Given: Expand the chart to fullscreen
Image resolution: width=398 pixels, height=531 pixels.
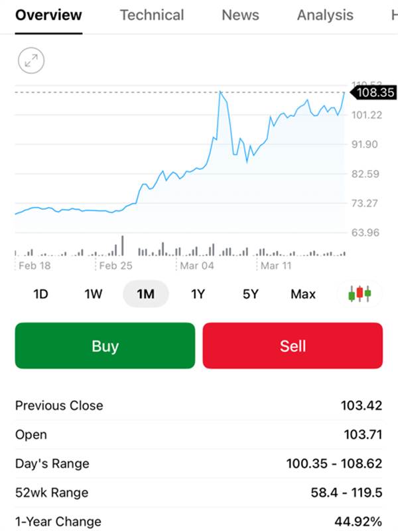Looking at the screenshot, I should pyautogui.click(x=31, y=61).
